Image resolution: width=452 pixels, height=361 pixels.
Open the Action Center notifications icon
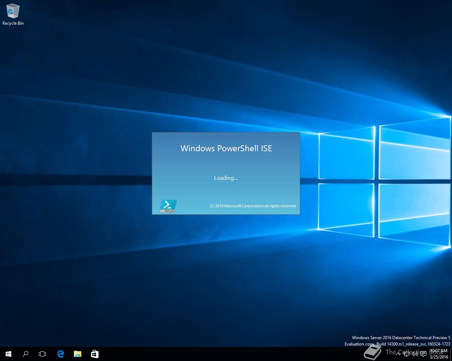pos(423,354)
